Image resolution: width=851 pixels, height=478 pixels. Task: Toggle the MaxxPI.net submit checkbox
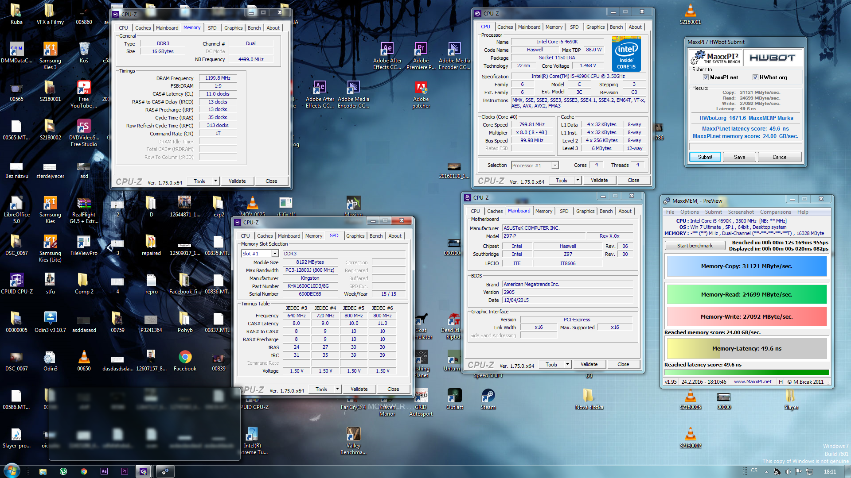pos(706,77)
